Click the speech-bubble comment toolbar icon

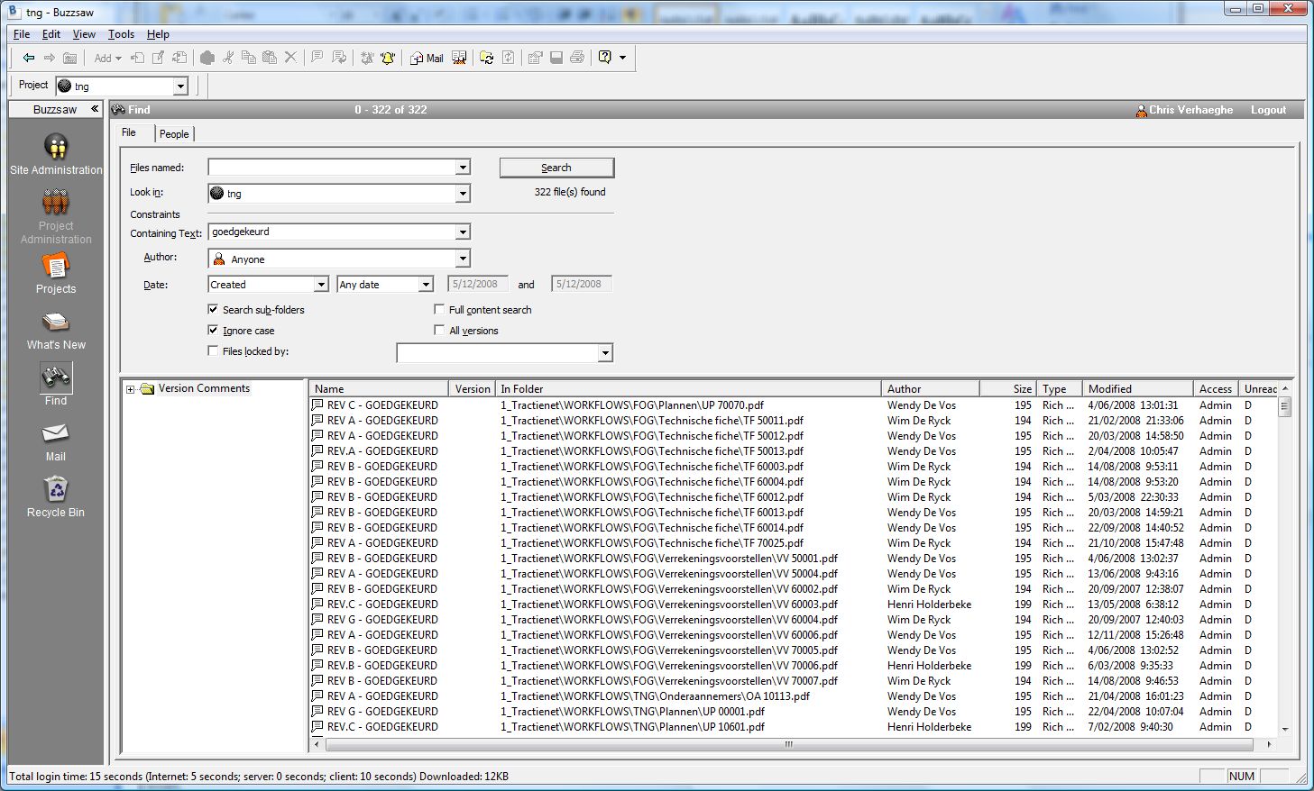tap(317, 58)
